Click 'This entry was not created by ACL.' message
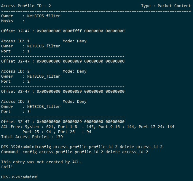The height and width of the screenshot is (181, 193). (x=42, y=162)
